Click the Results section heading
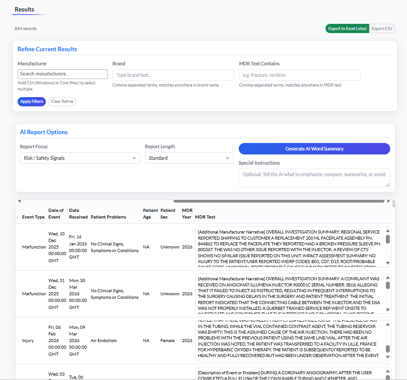 pos(24,9)
